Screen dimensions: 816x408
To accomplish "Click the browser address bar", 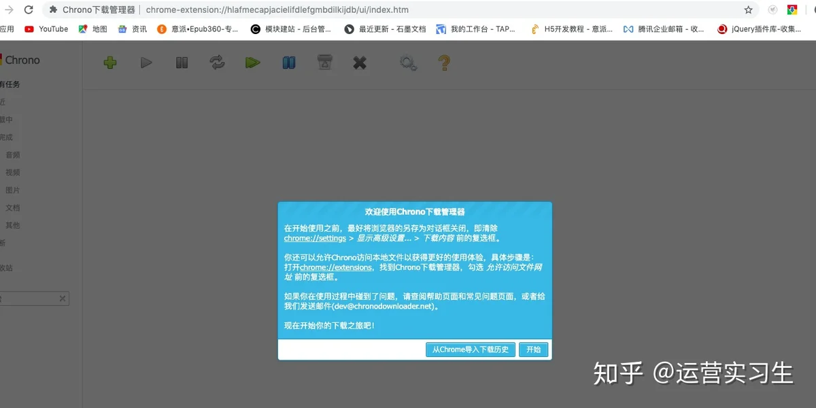I will (401, 10).
